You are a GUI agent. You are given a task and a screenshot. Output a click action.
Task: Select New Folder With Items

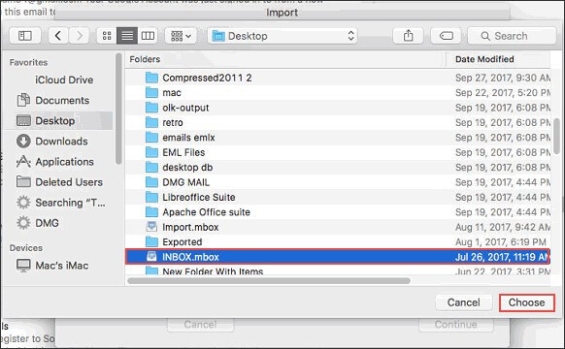tap(338, 270)
